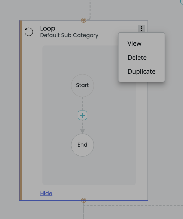Viewport: 183px width, 219px height.
Task: Select the Start node circle
Action: [82, 85]
